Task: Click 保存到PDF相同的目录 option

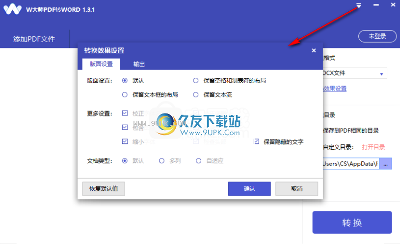Action: point(351,131)
